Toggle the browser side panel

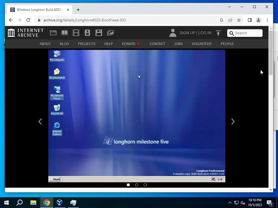click(250, 20)
